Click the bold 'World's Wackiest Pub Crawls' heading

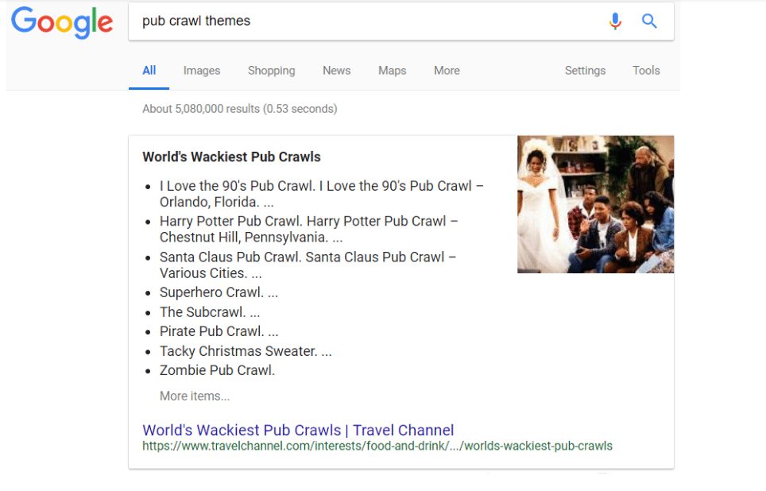coord(231,157)
